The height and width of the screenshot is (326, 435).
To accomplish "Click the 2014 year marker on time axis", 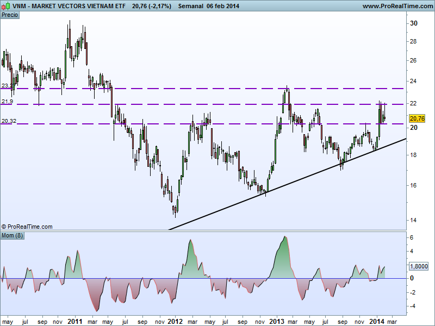I will point(376,322).
